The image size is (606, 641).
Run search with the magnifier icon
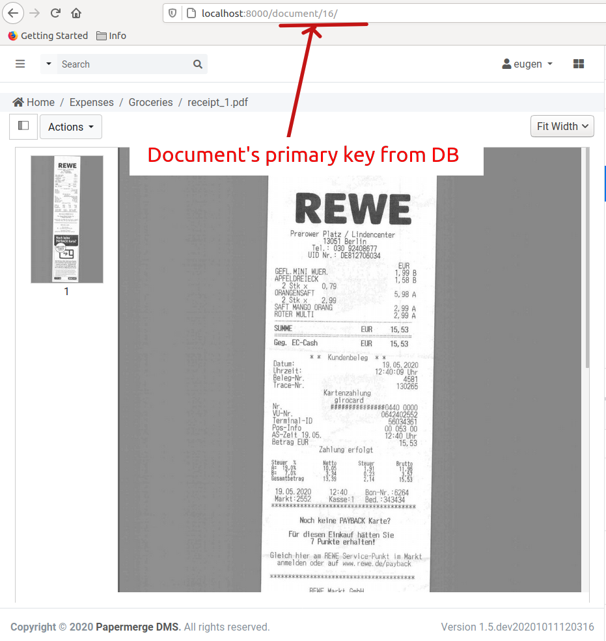(198, 64)
